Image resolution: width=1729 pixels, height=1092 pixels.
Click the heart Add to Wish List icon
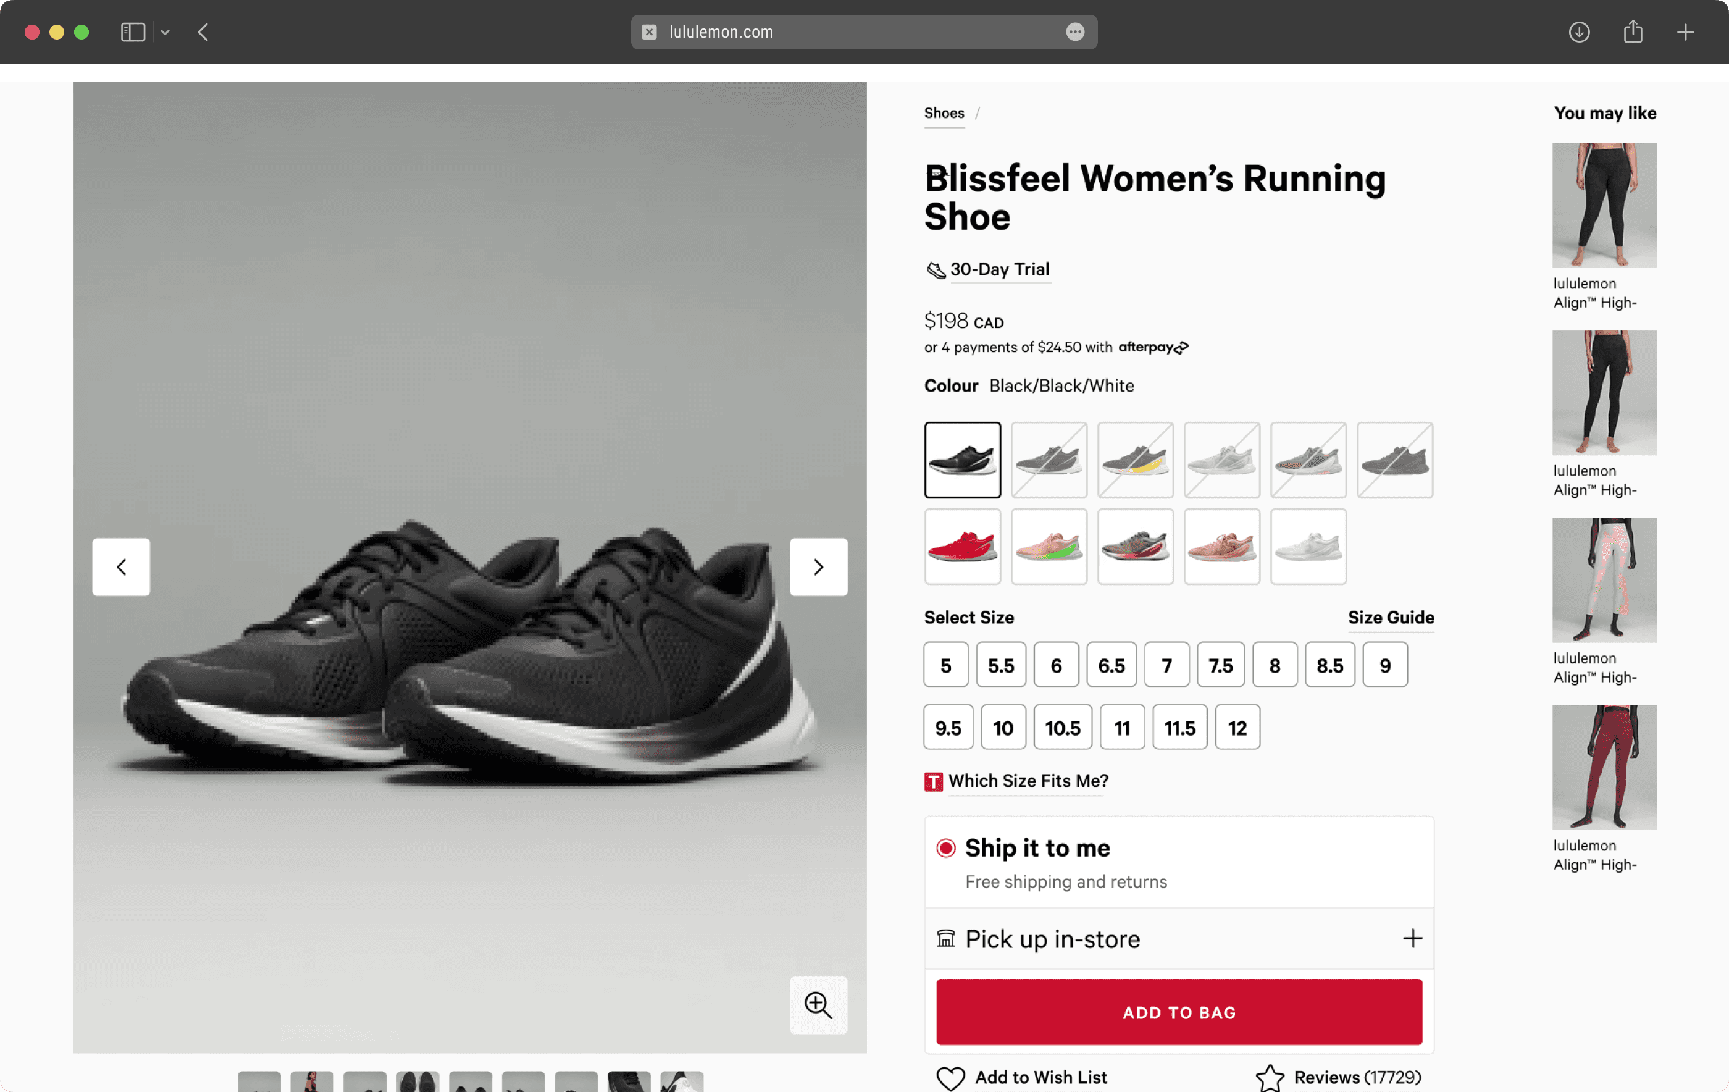click(x=950, y=1078)
